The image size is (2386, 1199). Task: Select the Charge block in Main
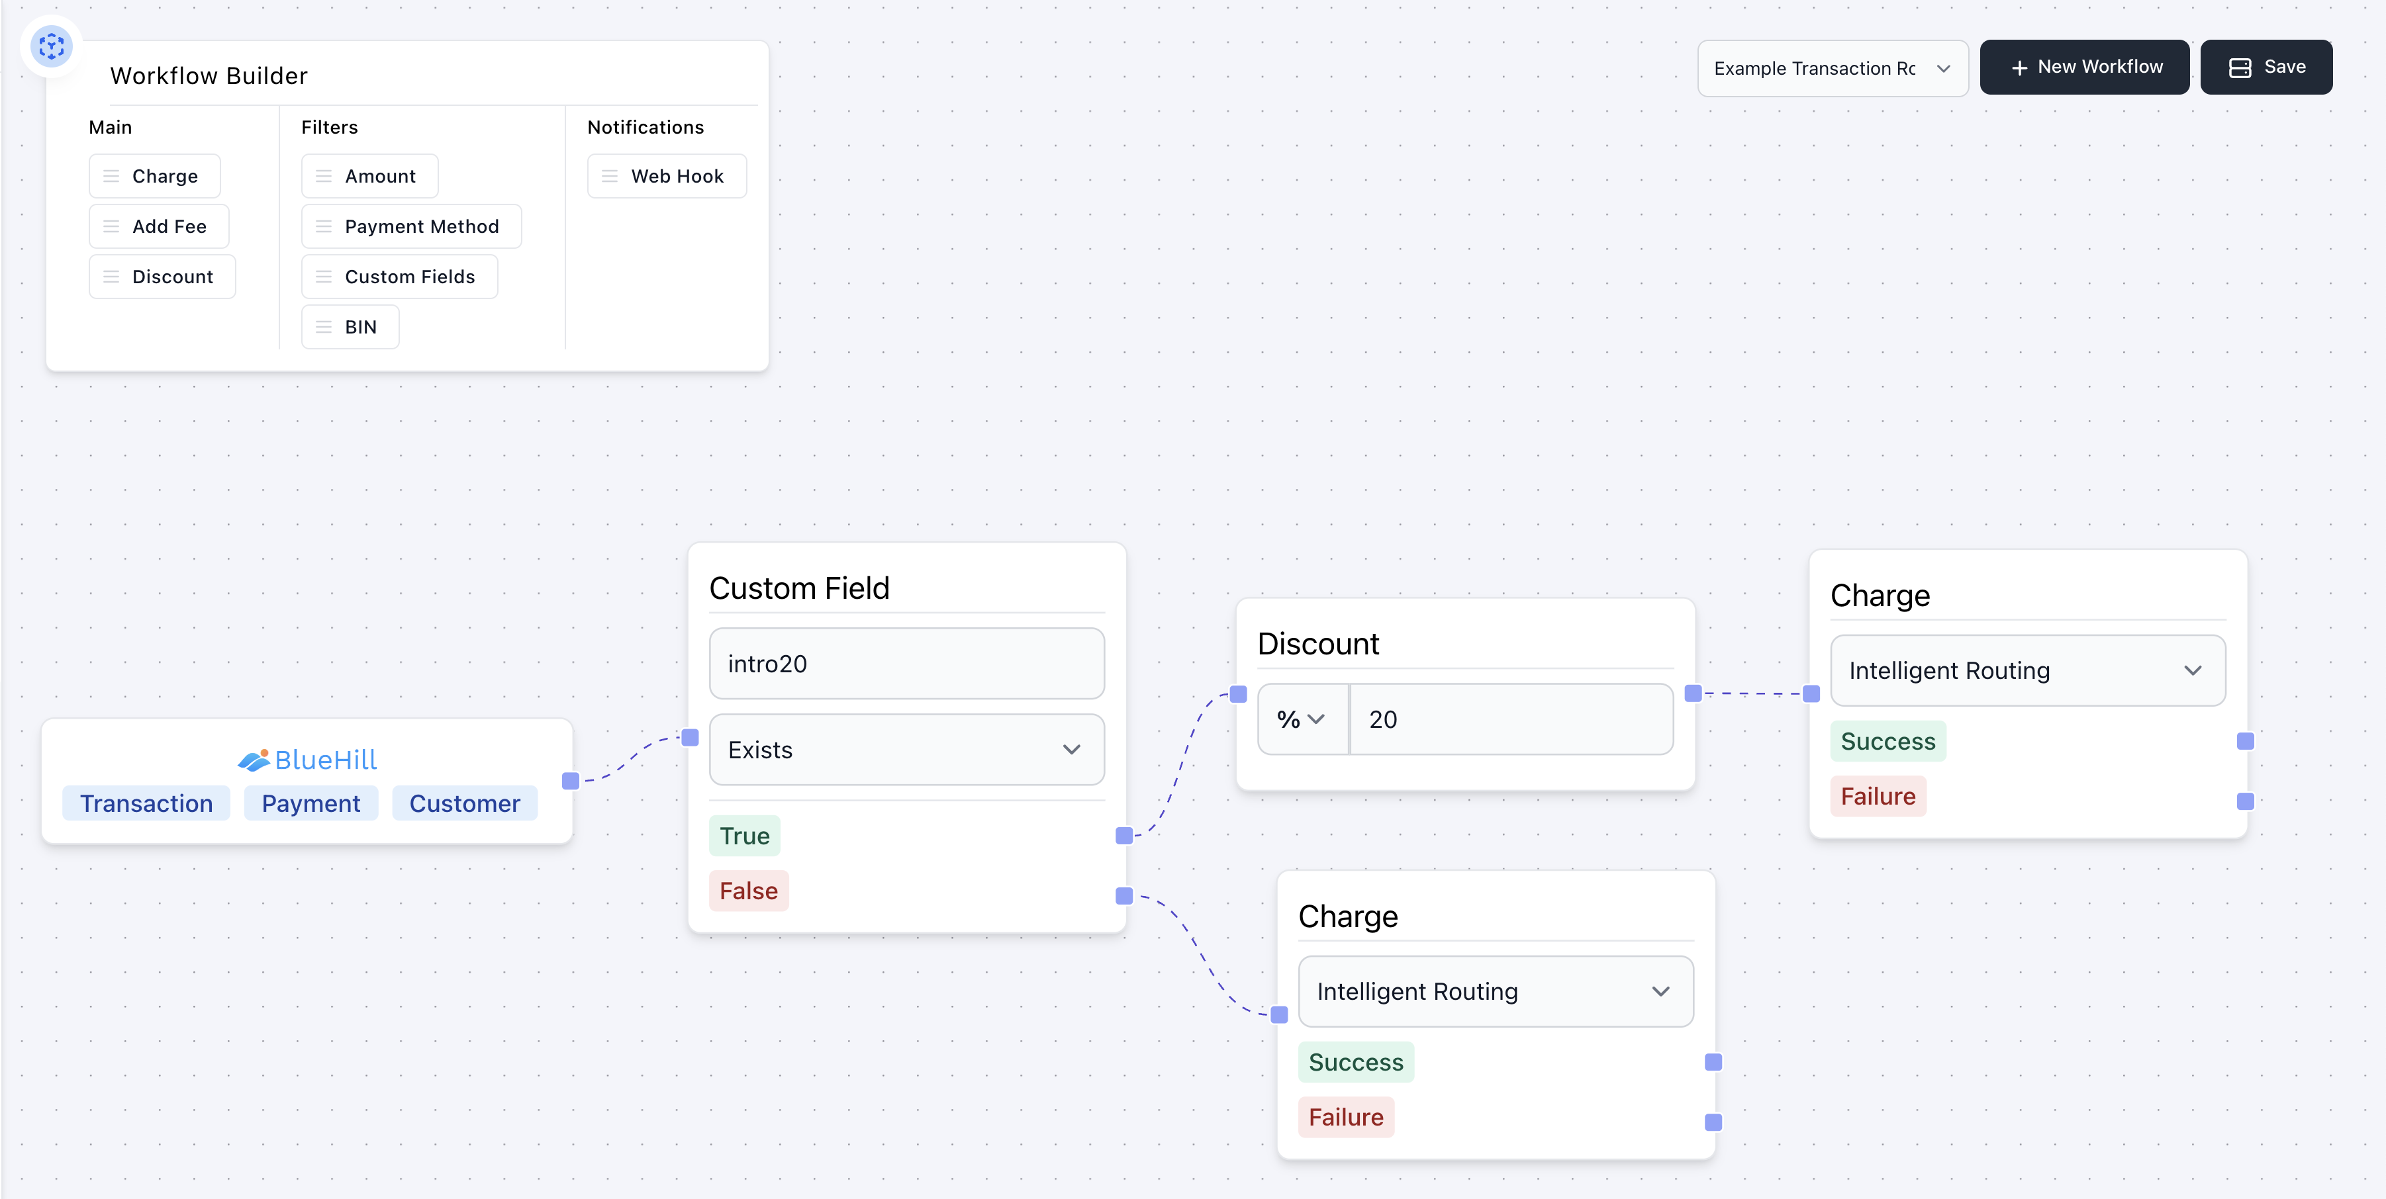(155, 176)
